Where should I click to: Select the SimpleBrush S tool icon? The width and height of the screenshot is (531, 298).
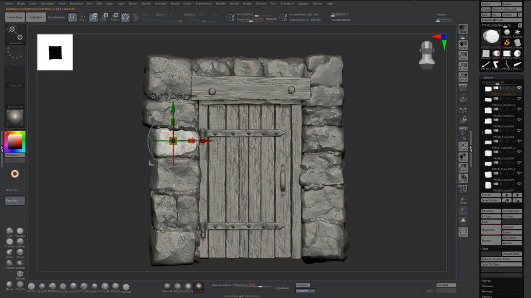point(507,43)
